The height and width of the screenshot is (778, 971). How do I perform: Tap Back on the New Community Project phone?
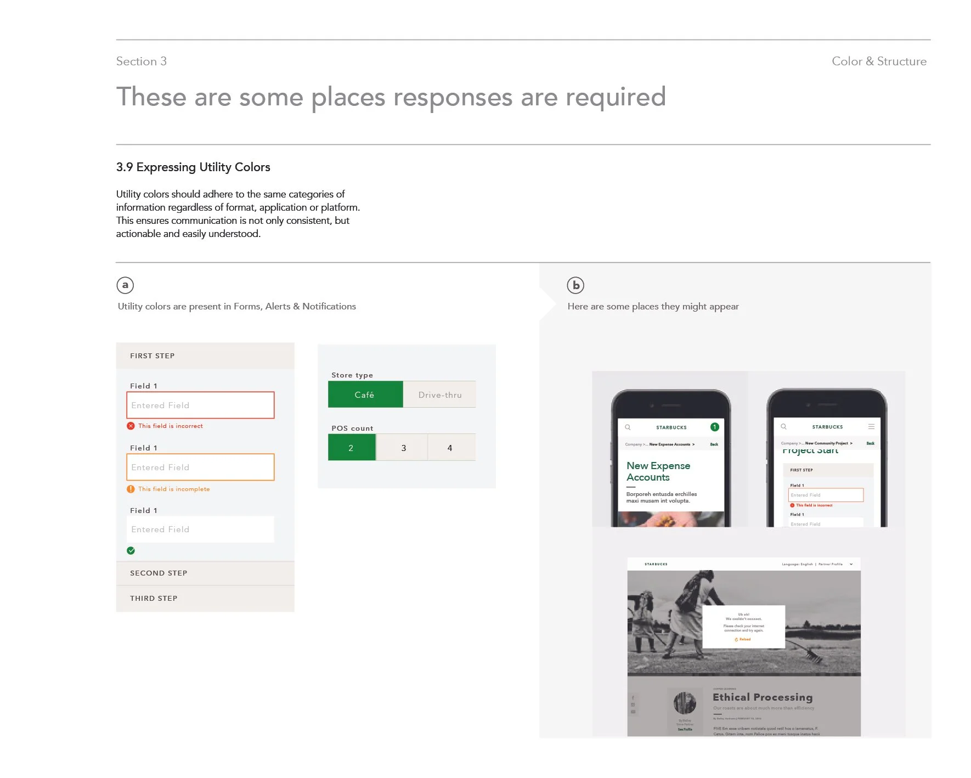(871, 443)
